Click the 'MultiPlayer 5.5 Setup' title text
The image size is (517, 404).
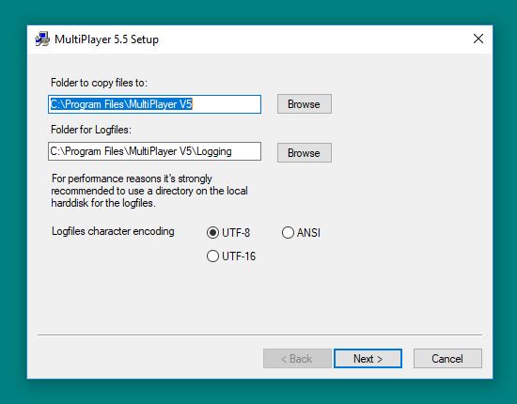pyautogui.click(x=106, y=39)
